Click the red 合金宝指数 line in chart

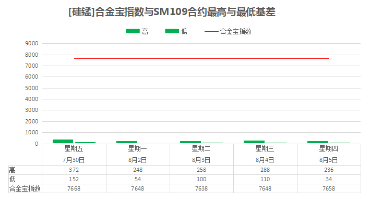tap(201, 58)
